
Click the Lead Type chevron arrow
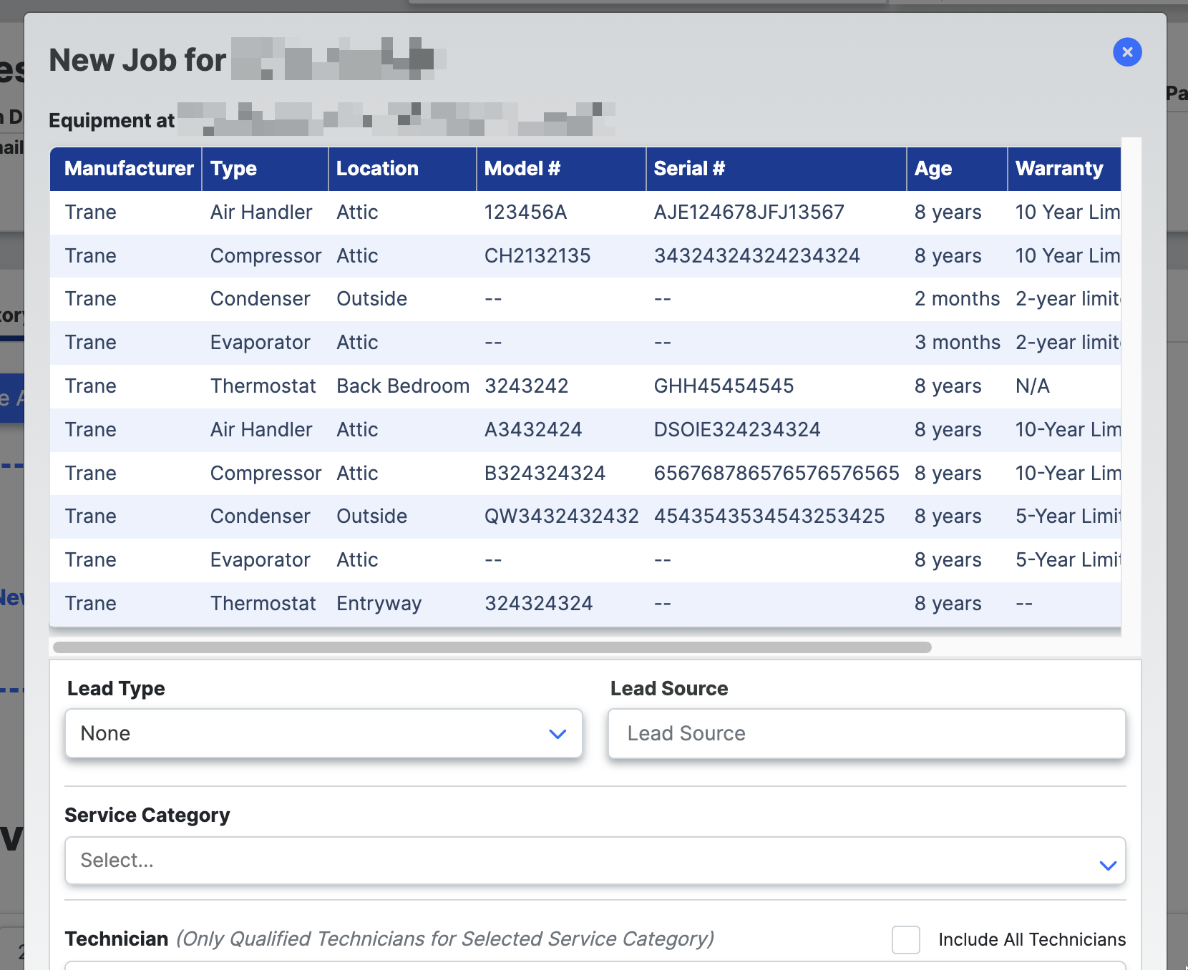[558, 734]
